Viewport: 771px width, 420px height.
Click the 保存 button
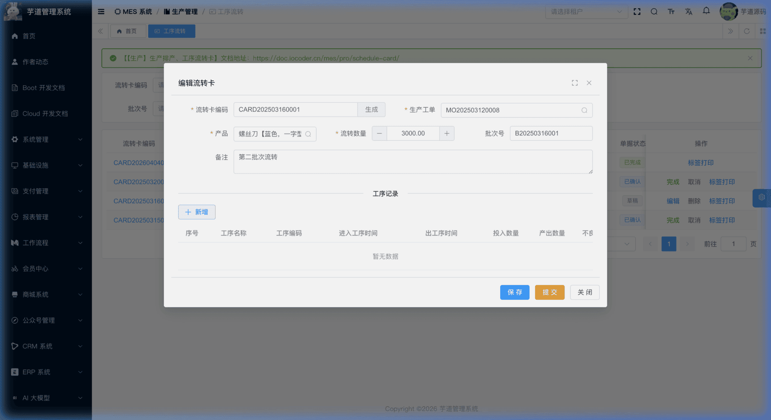click(x=514, y=292)
